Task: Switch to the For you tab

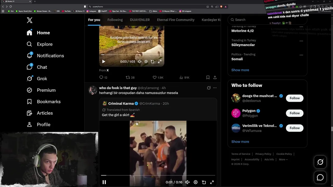Action: point(94,20)
